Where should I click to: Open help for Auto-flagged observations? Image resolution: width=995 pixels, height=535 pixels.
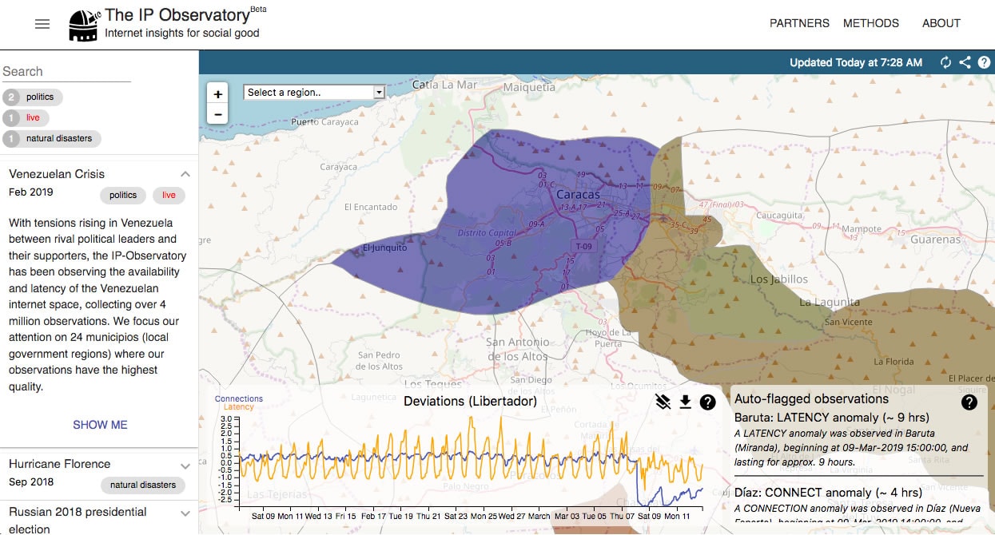(x=969, y=402)
